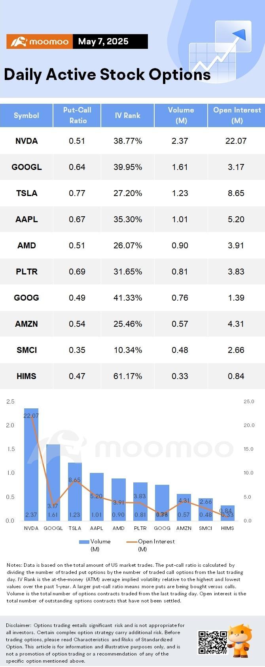Select the Put-Call Ratio column header
265x667 pixels.
(x=77, y=115)
